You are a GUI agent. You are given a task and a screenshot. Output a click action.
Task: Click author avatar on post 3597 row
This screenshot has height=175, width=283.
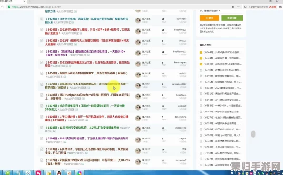pos(138,107)
